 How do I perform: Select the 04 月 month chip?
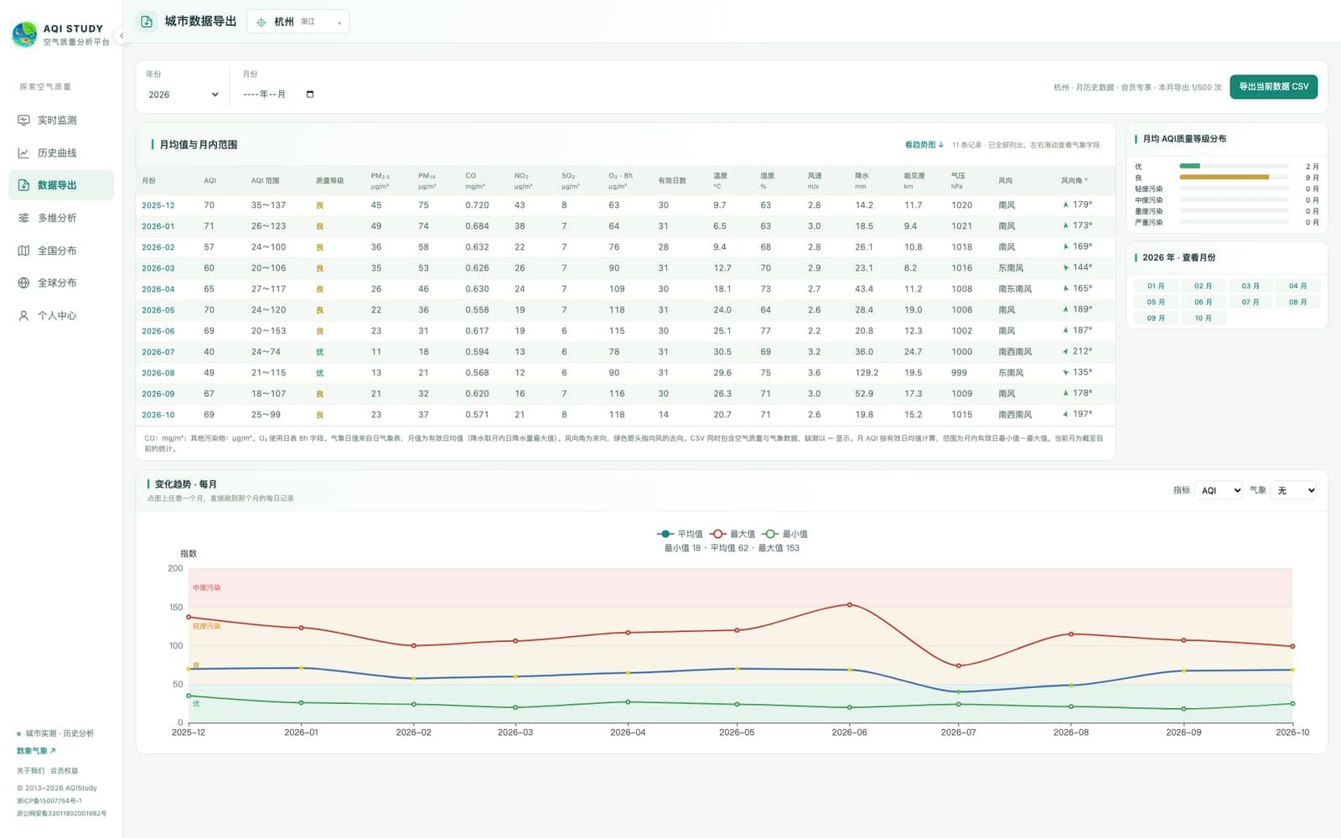[x=1297, y=286]
